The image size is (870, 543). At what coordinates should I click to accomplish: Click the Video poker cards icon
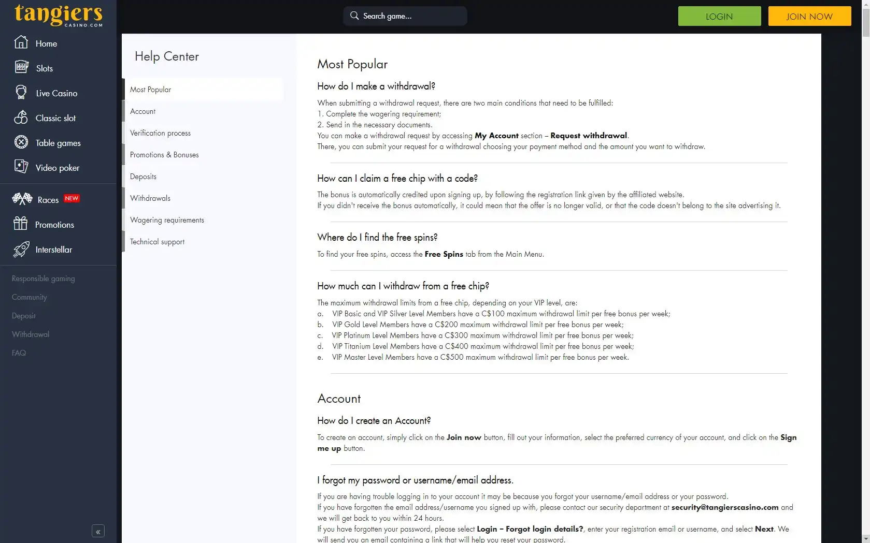click(21, 167)
